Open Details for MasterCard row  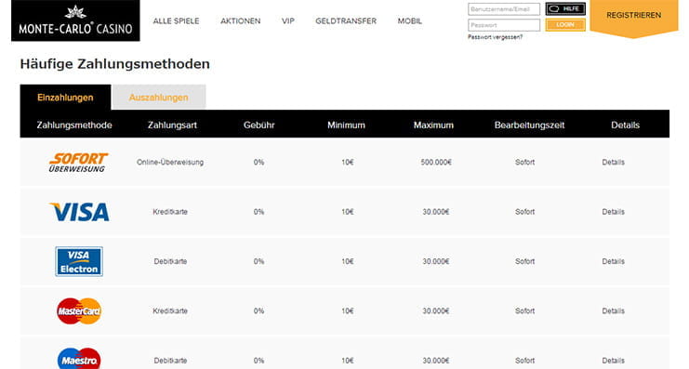click(x=613, y=311)
